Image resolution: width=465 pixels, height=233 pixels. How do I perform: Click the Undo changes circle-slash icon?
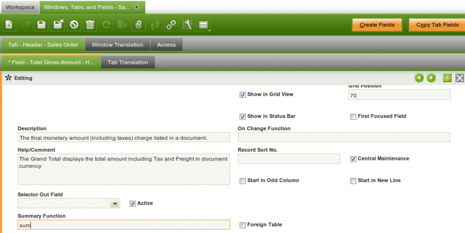(x=74, y=25)
